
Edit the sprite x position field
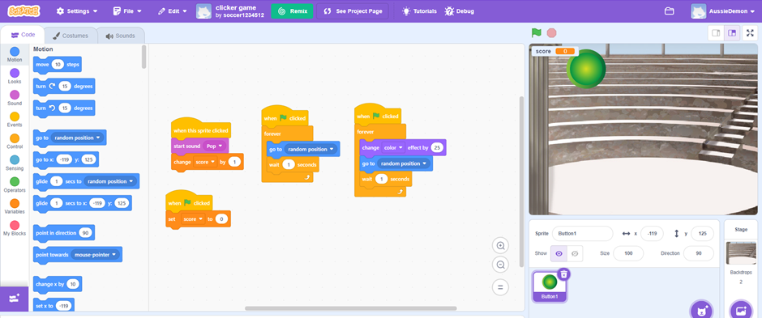coord(652,234)
